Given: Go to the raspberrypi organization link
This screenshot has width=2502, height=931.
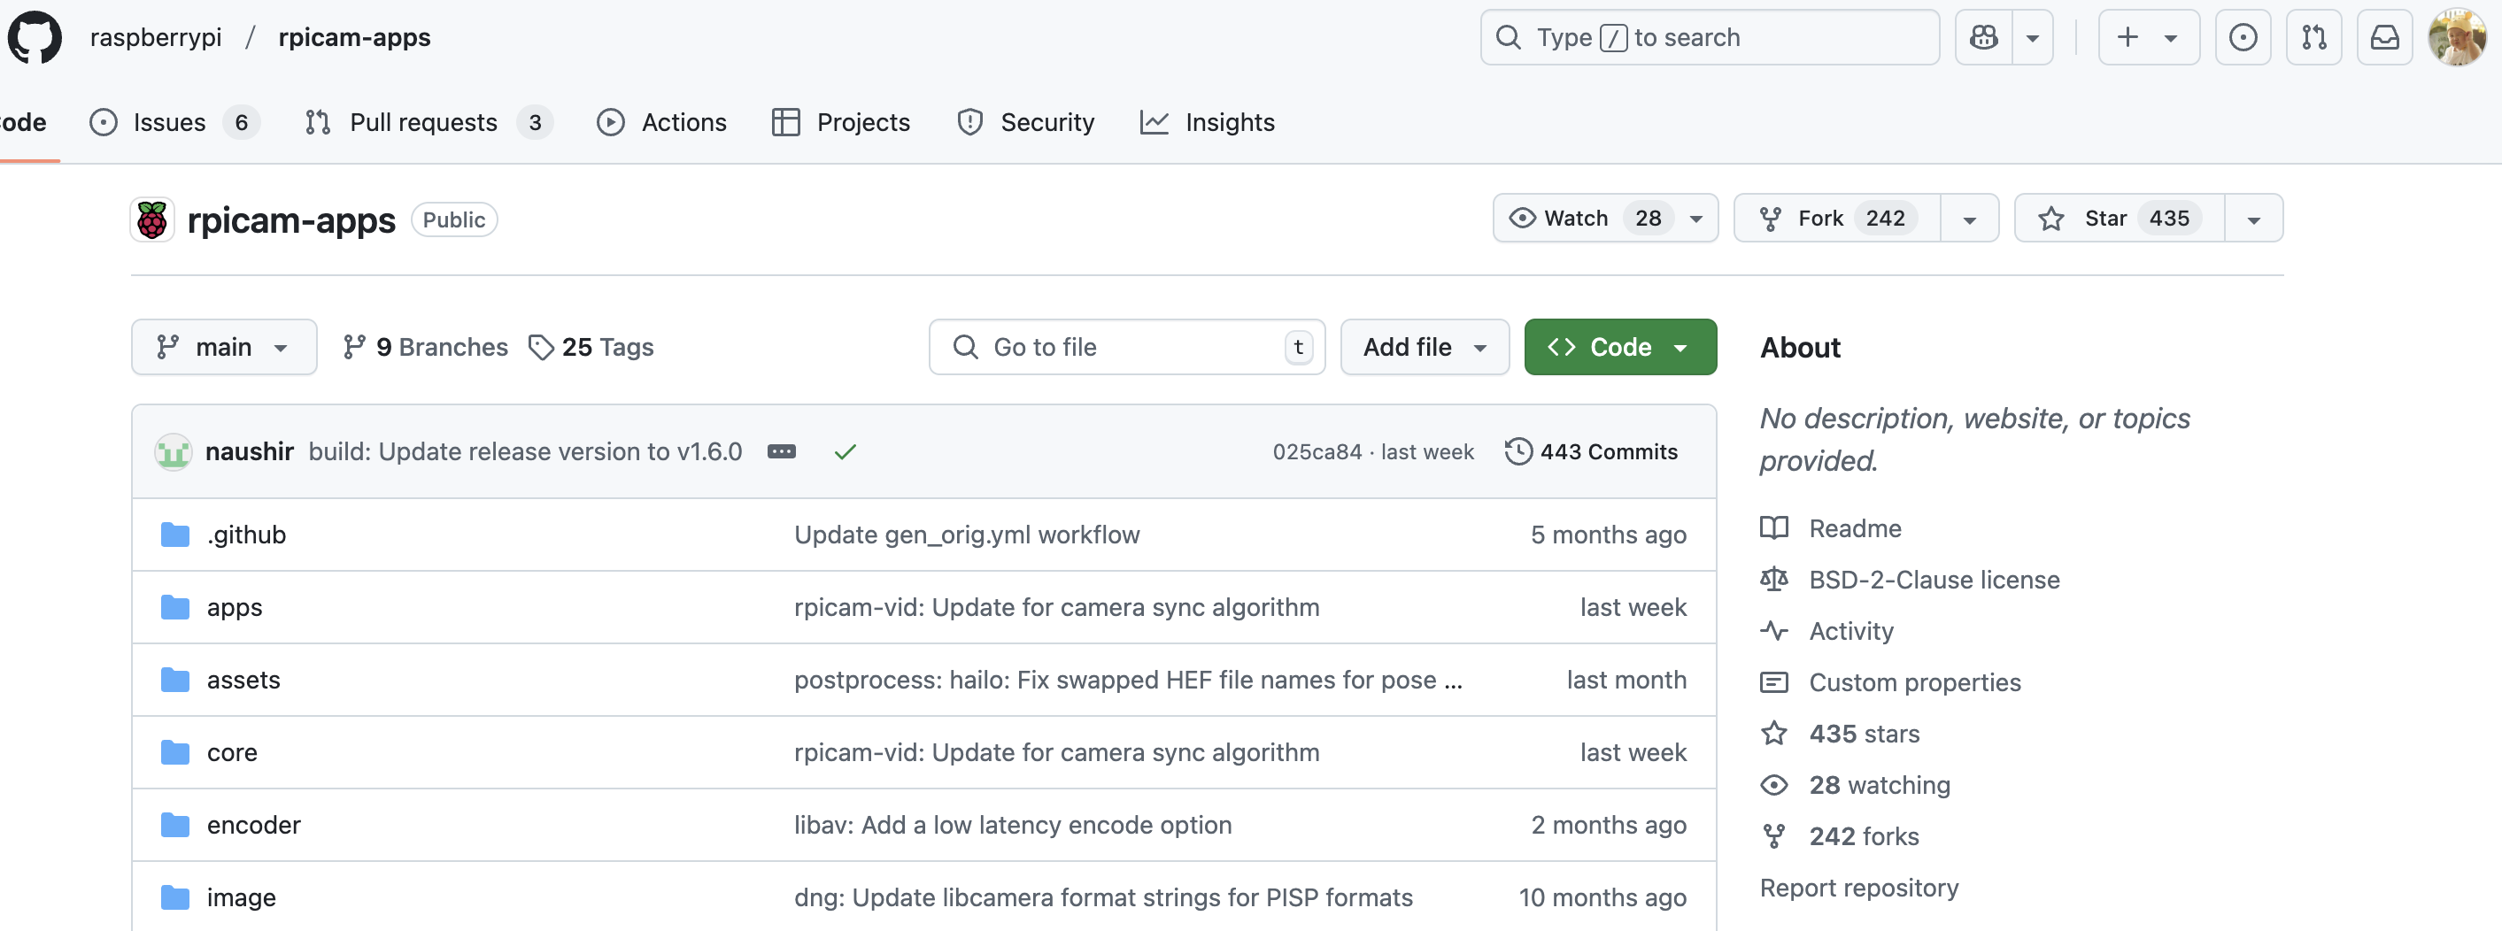Looking at the screenshot, I should 156,38.
